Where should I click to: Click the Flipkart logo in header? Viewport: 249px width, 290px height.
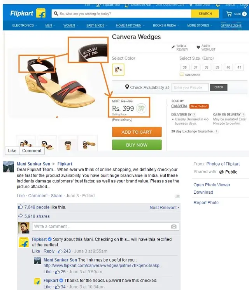coord(28,14)
